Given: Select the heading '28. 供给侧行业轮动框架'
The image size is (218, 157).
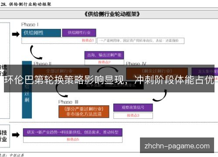Looking at the screenshot, I should pyautogui.click(x=26, y=4).
